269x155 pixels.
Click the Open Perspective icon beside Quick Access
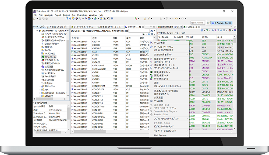point(208,23)
